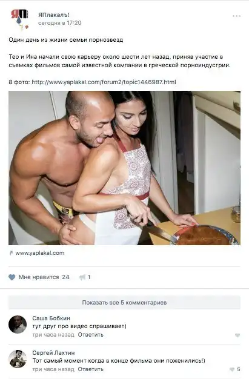This screenshot has width=249, height=379.
Task: Click the link icon beside www.yaplakal.com
Action: point(11,253)
